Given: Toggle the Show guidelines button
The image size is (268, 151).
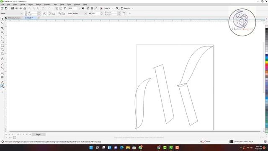Looking at the screenshot, I should [x=96, y=8].
